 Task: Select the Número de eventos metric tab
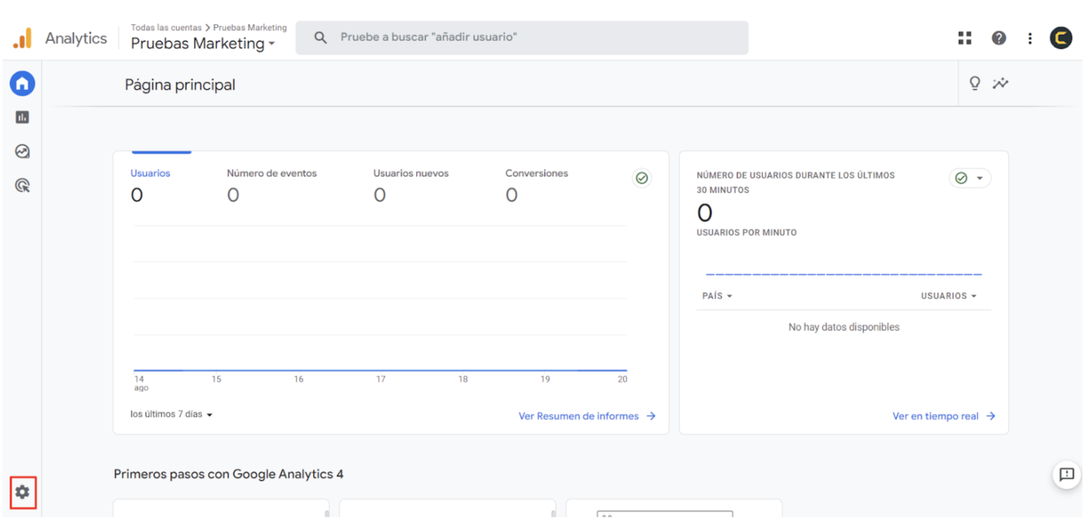(272, 185)
